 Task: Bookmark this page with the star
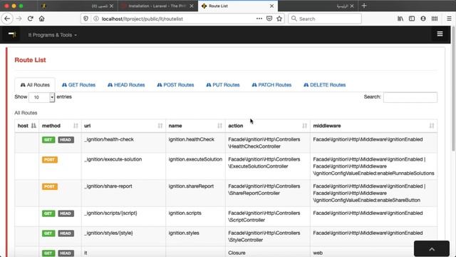279,19
